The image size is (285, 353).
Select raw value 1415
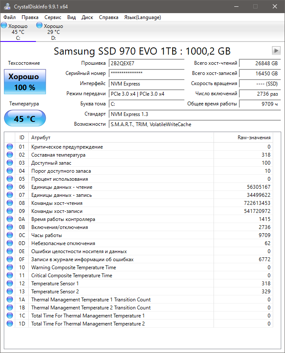tap(264, 219)
